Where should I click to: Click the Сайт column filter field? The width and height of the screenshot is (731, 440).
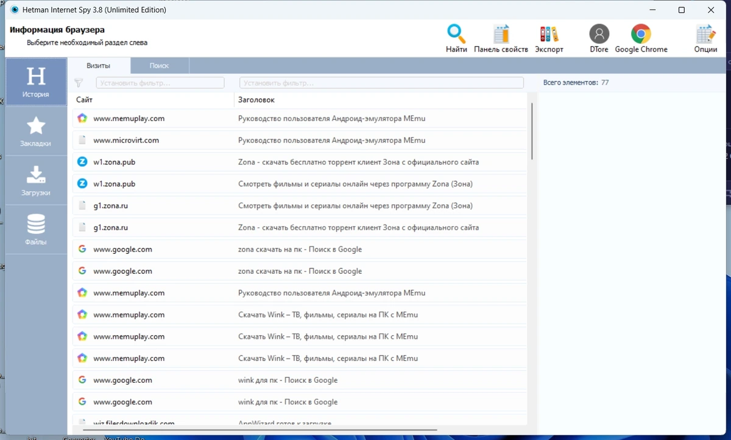[160, 83]
